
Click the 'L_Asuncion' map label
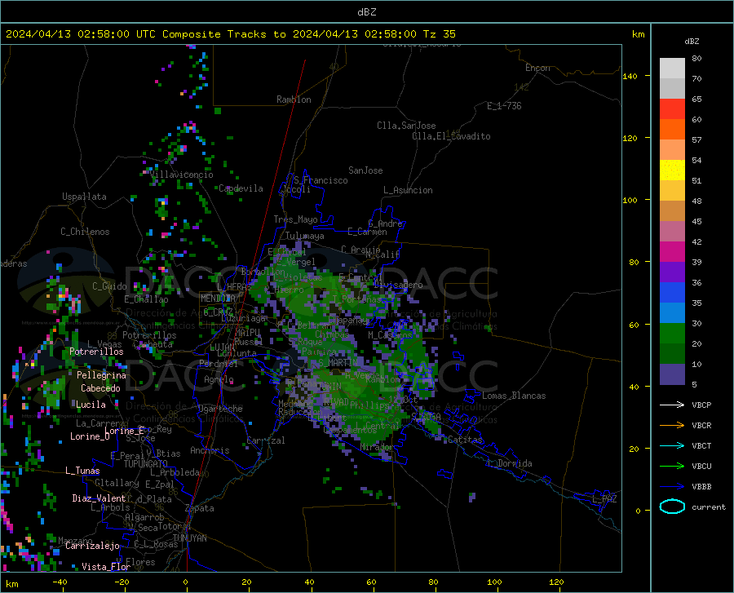point(408,190)
